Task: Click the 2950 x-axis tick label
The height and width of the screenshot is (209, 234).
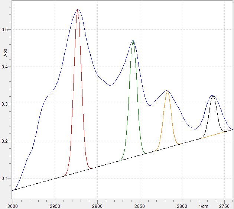Action: (55, 206)
